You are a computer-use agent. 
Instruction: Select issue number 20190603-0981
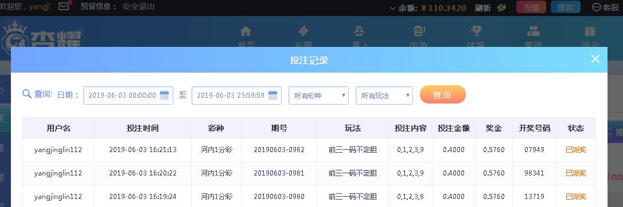tap(279, 173)
